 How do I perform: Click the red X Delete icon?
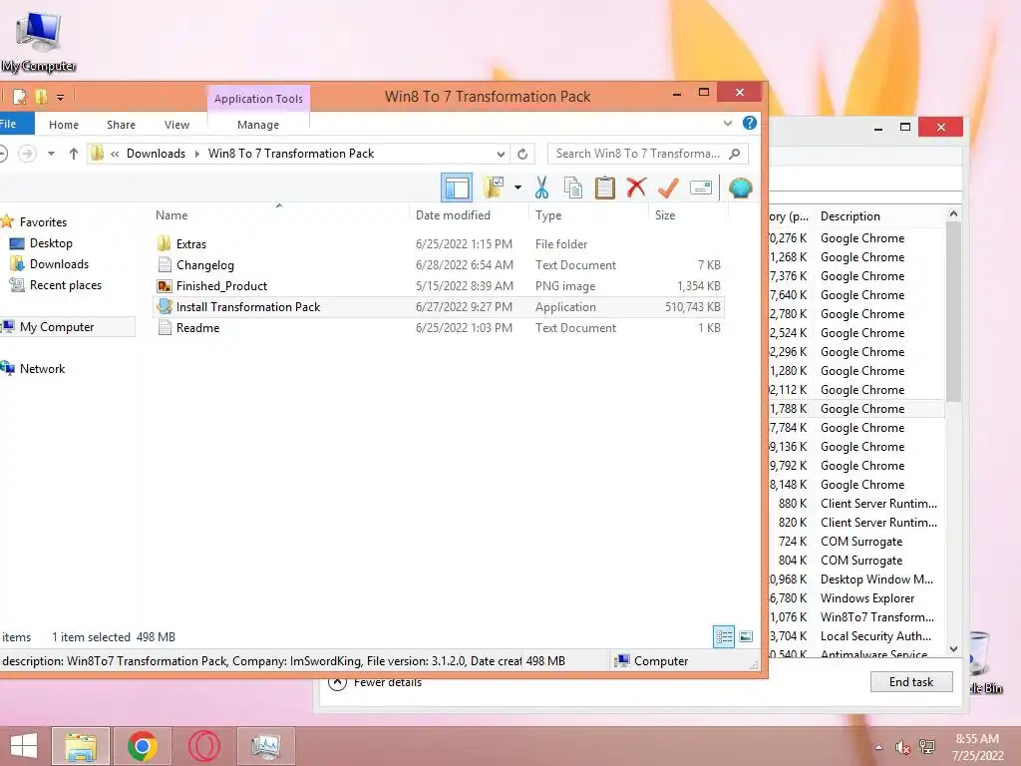pyautogui.click(x=636, y=188)
